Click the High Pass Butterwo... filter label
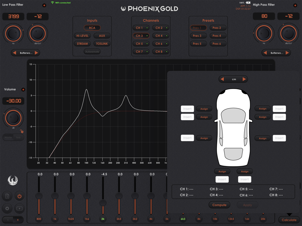This screenshot has width=302, height=226. (x=277, y=53)
